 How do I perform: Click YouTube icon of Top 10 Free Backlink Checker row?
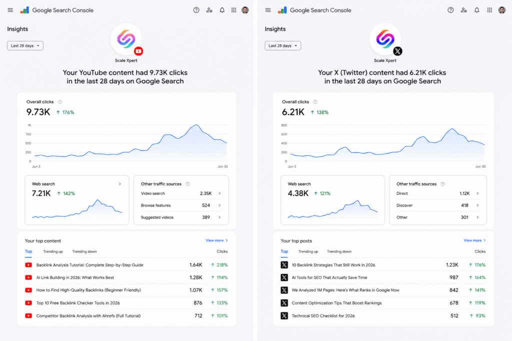(x=28, y=303)
